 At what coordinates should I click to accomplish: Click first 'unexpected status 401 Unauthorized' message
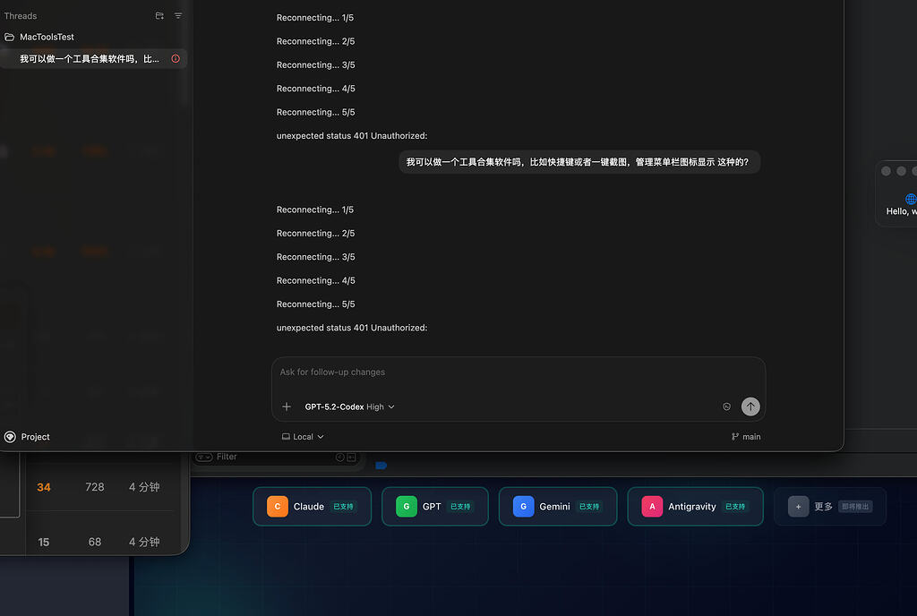(352, 135)
